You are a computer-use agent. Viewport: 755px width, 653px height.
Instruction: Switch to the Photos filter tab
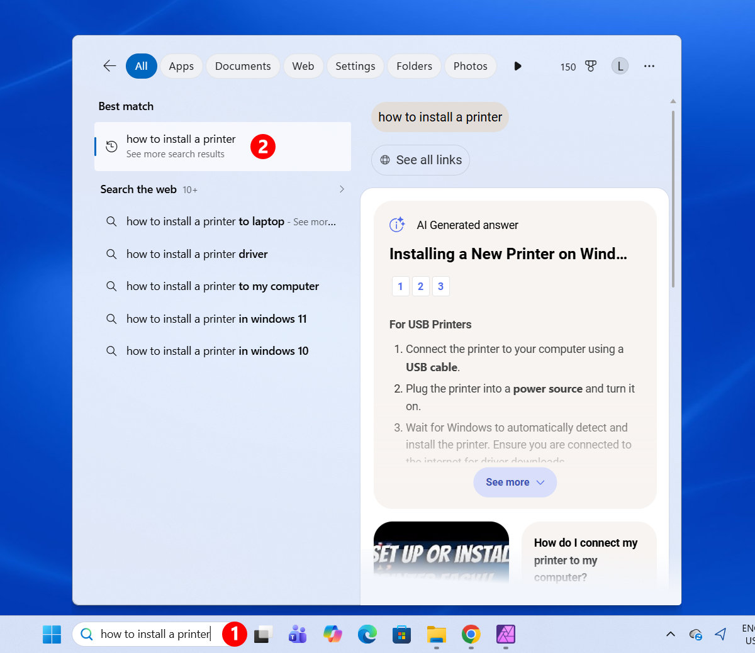[x=471, y=66]
